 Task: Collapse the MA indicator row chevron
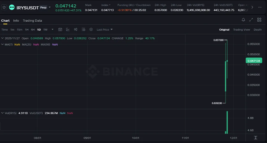(2, 44)
